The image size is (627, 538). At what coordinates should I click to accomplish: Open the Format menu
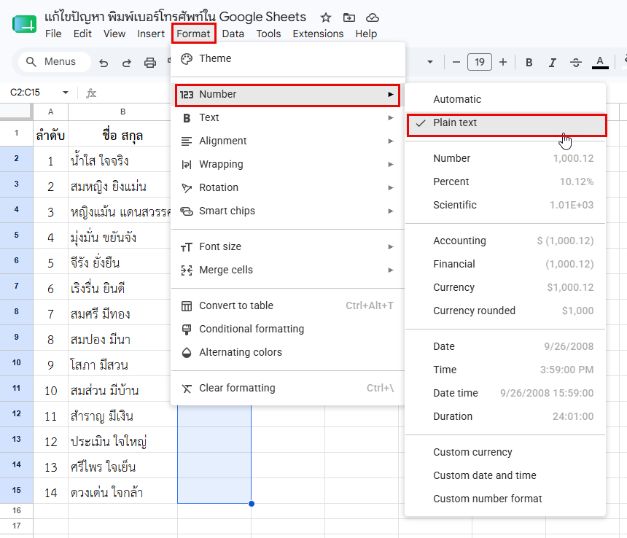[193, 34]
